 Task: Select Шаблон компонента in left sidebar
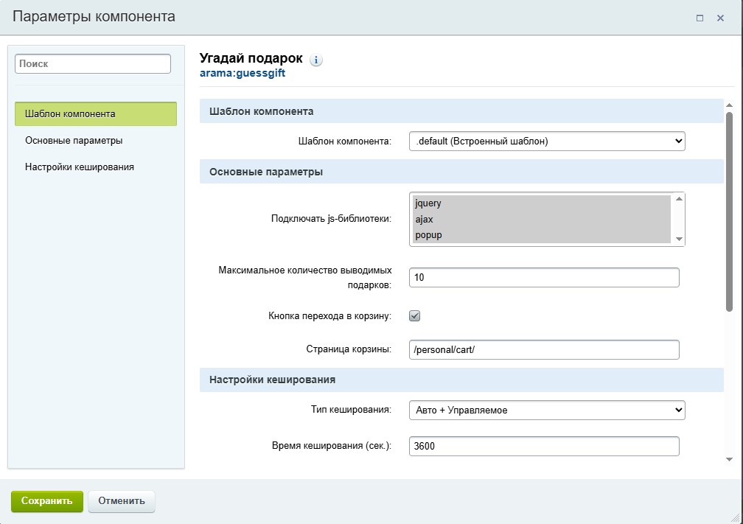click(x=96, y=114)
